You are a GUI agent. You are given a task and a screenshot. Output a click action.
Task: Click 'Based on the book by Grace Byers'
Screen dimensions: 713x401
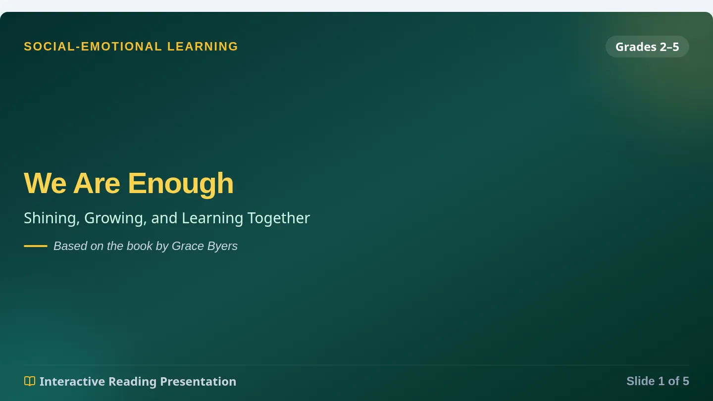coord(146,246)
